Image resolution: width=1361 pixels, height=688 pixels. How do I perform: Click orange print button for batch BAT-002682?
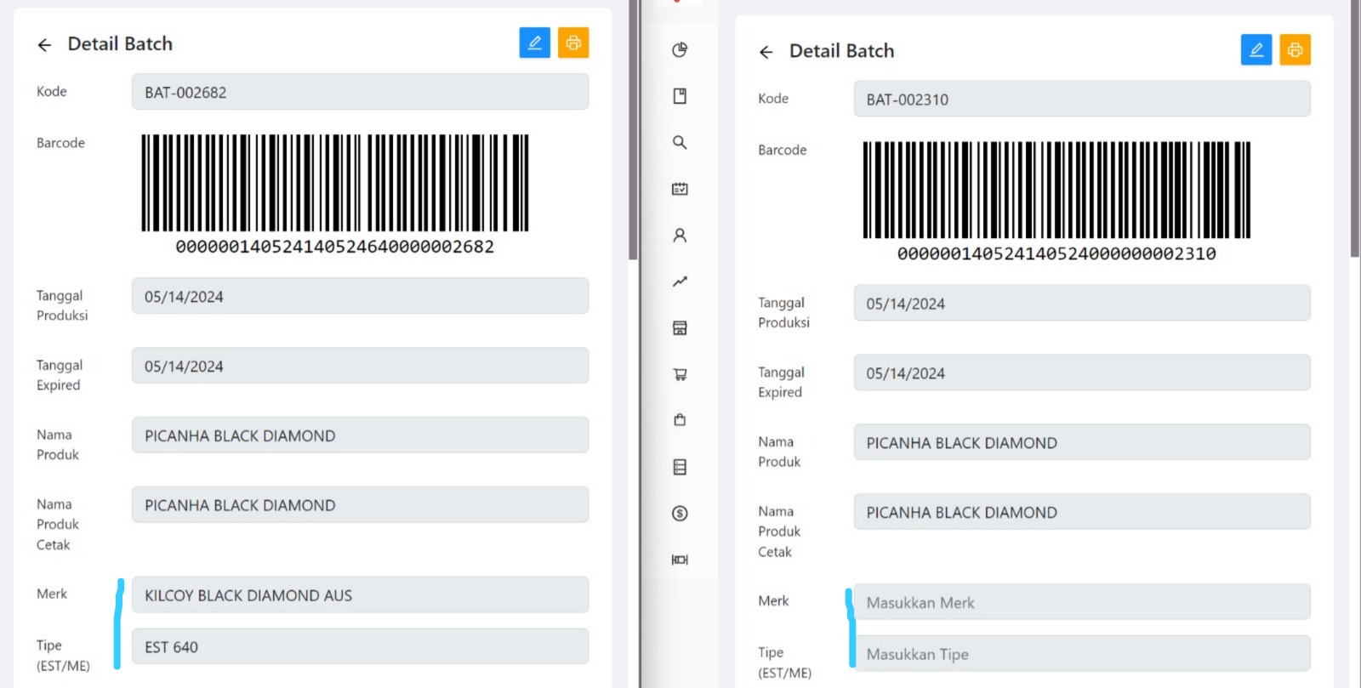point(573,43)
